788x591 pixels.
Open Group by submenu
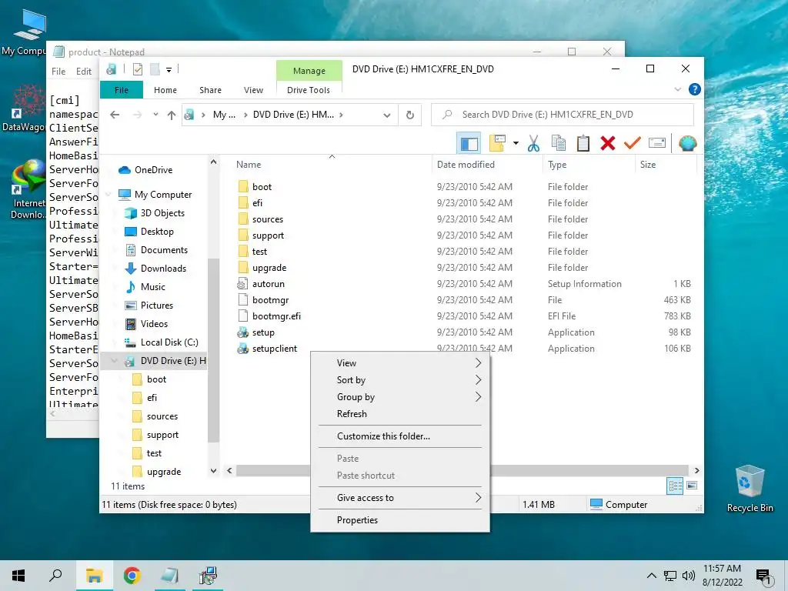click(400, 397)
